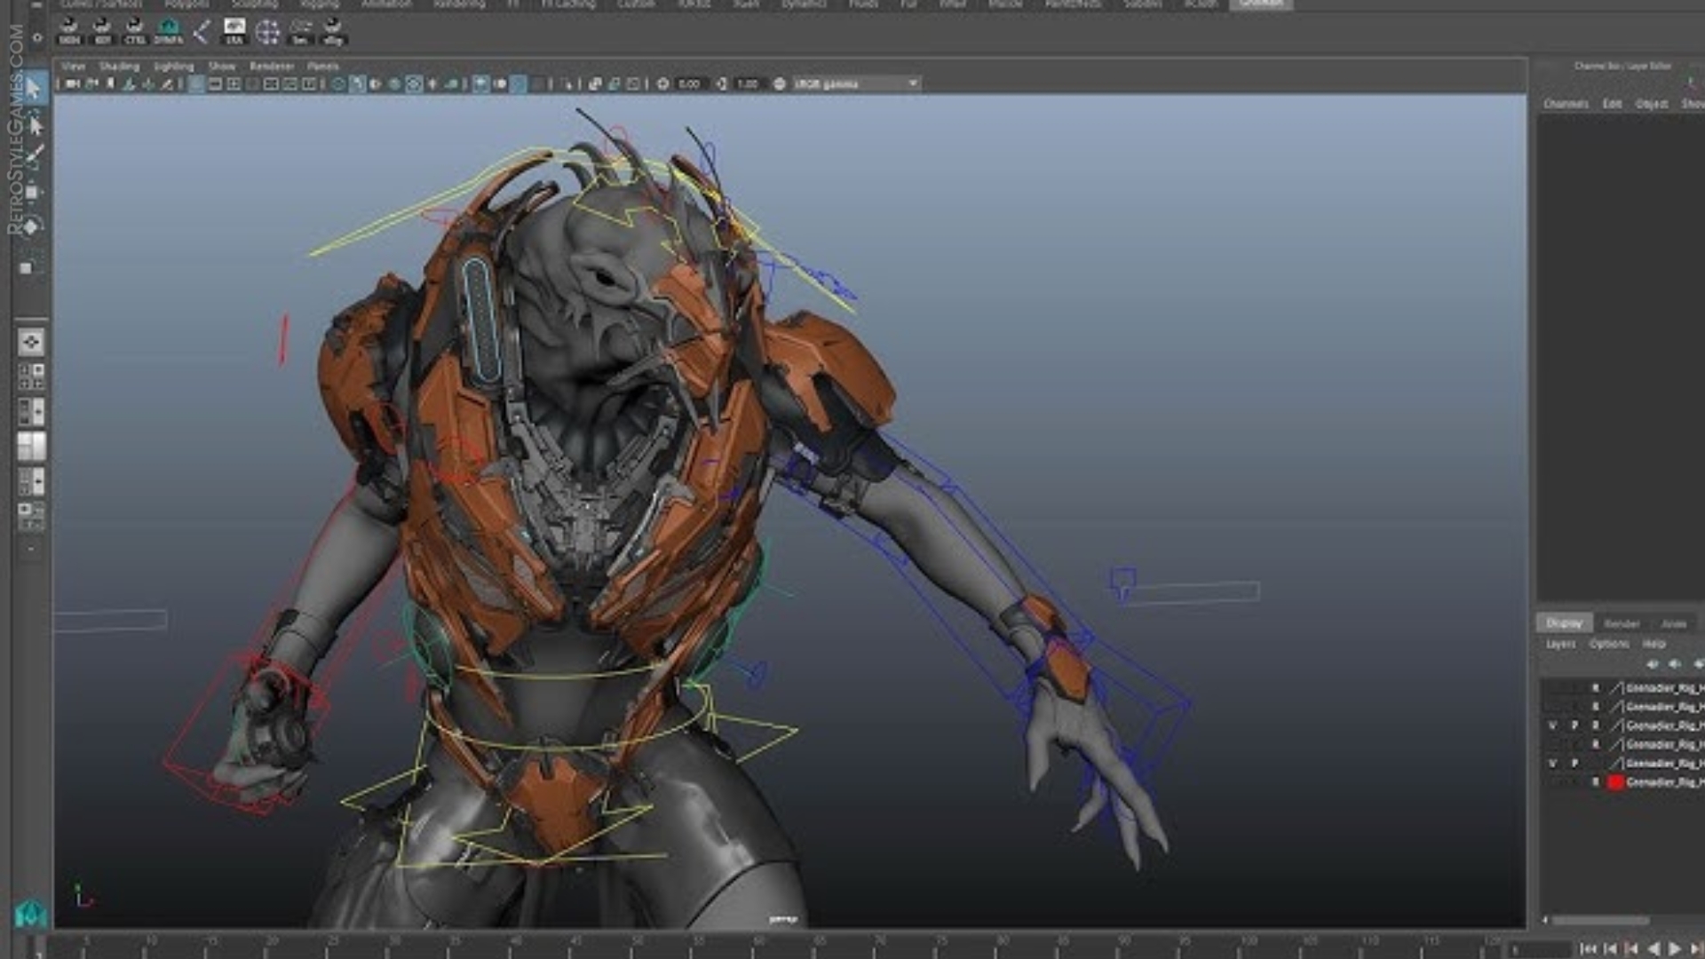Toggle visibility of a Grenadier_Rig display layer
Screen dimensions: 1705x959
1554,725
